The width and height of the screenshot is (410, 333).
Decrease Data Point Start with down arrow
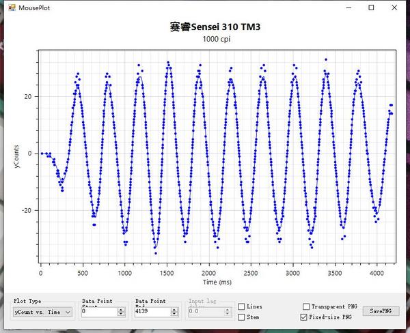pos(121,313)
